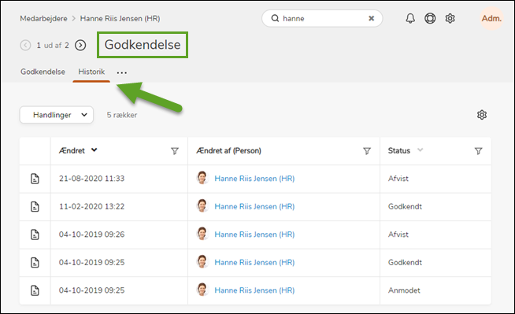Expand the Handlinger dropdown

pos(57,115)
